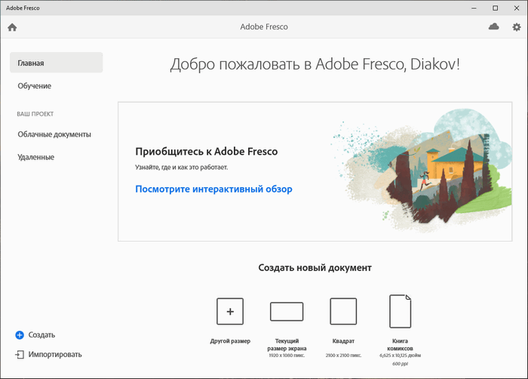Click the Книга комиксов label
Screen dimensions: 528x379
pyautogui.click(x=400, y=344)
